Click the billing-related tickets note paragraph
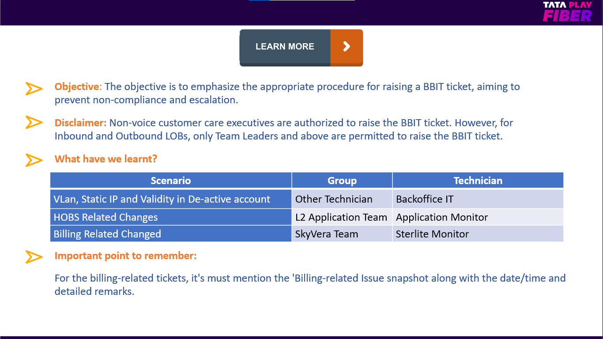Screen dimensions: 603x339 pos(310,285)
